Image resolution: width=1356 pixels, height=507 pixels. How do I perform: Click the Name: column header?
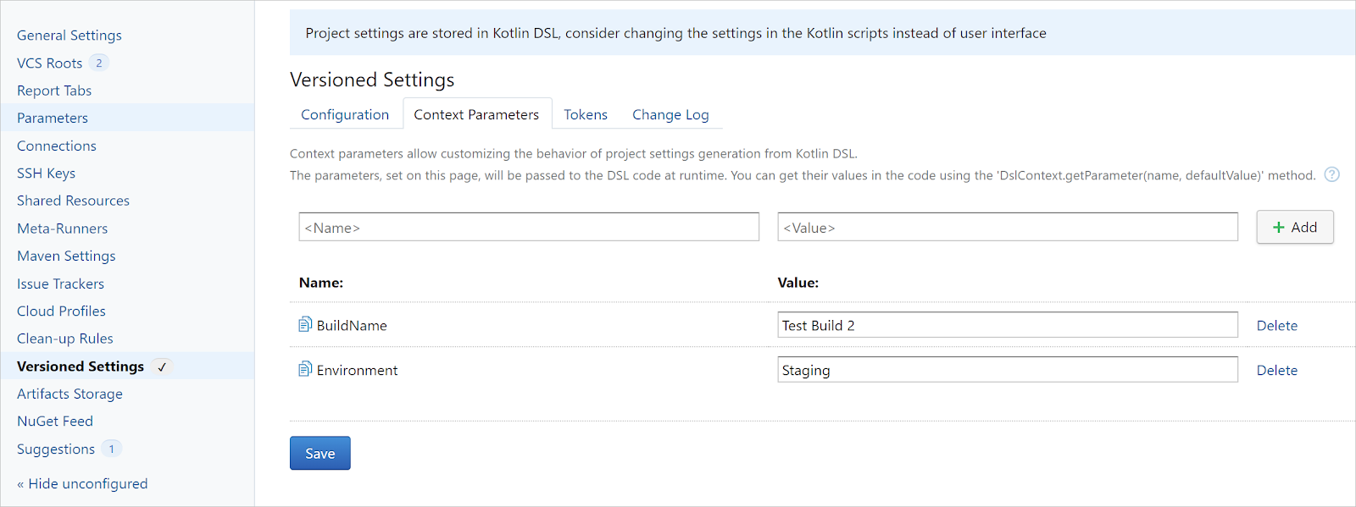pos(321,283)
